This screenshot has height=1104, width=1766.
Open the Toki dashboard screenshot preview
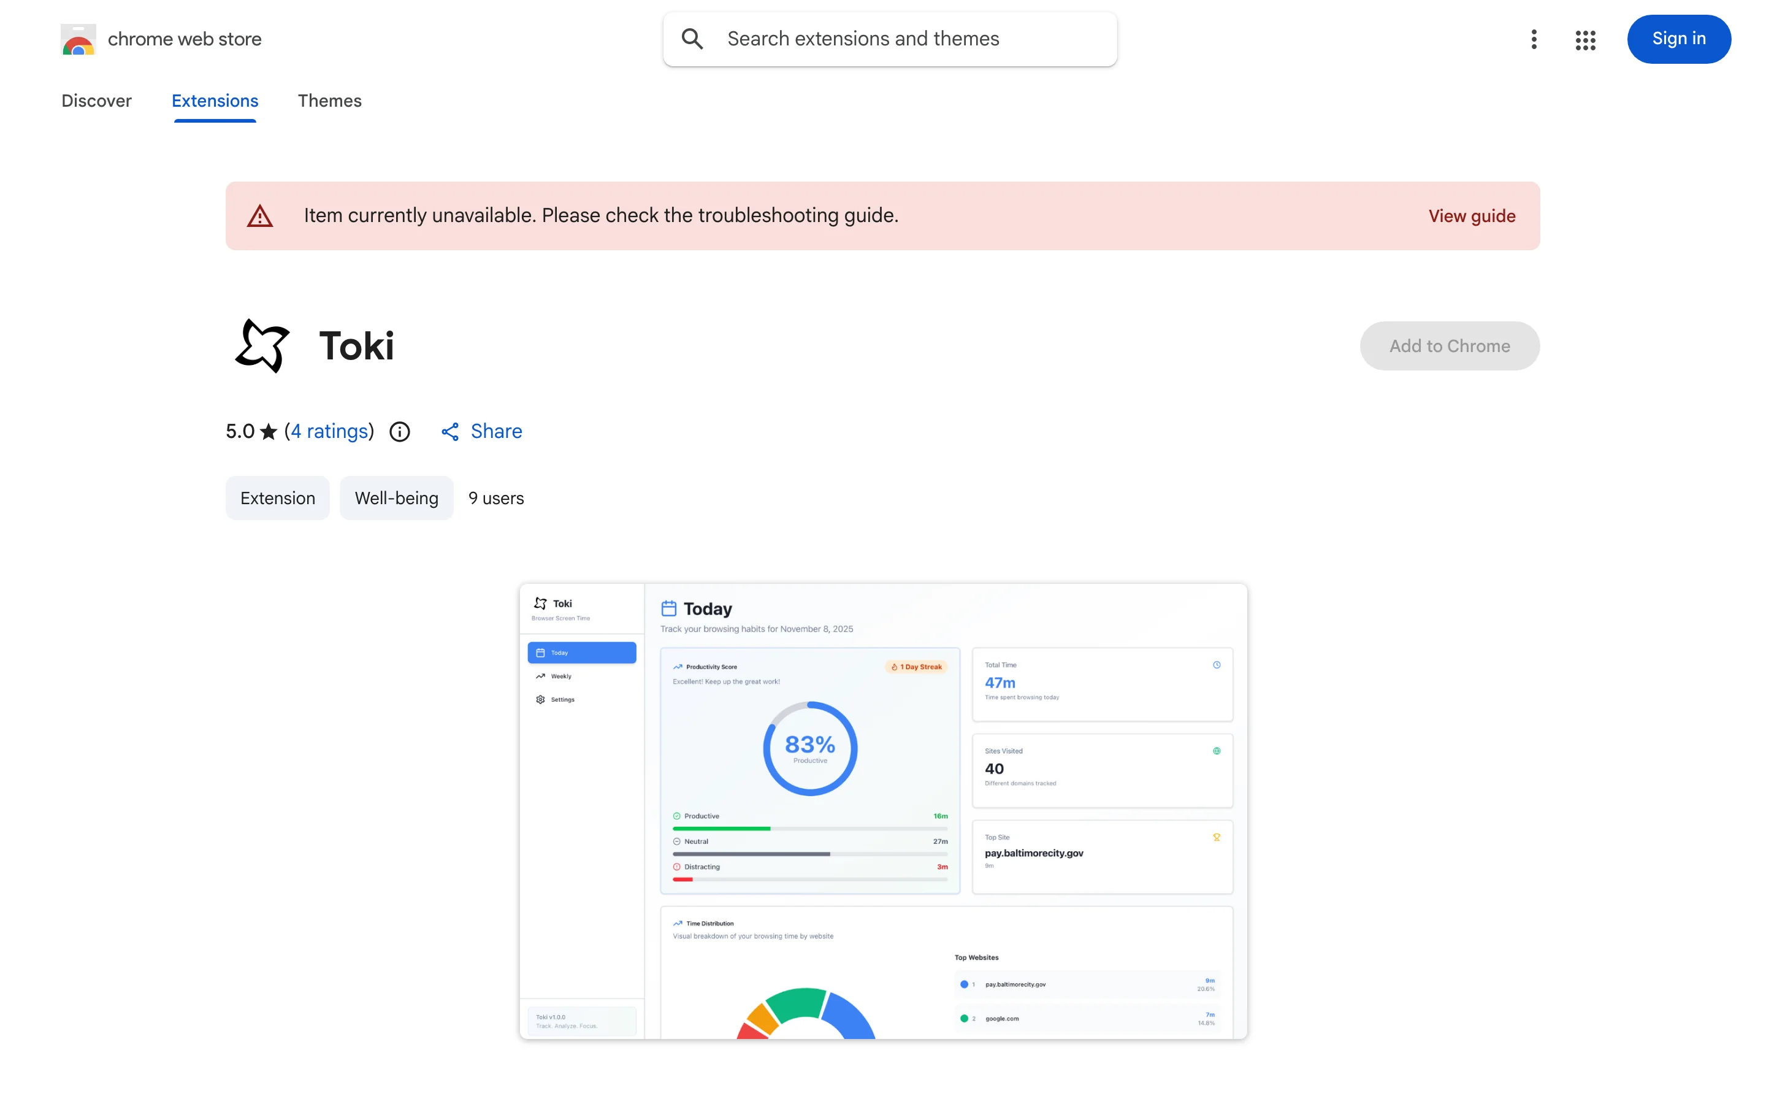(883, 811)
